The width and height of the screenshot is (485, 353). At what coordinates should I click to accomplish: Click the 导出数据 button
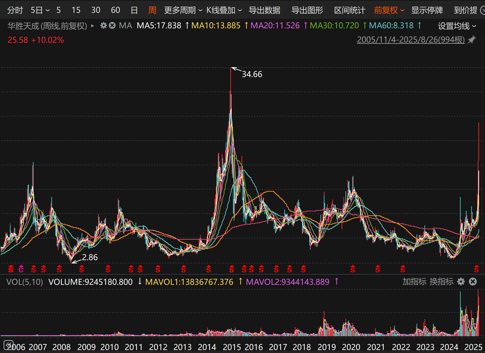[264, 10]
